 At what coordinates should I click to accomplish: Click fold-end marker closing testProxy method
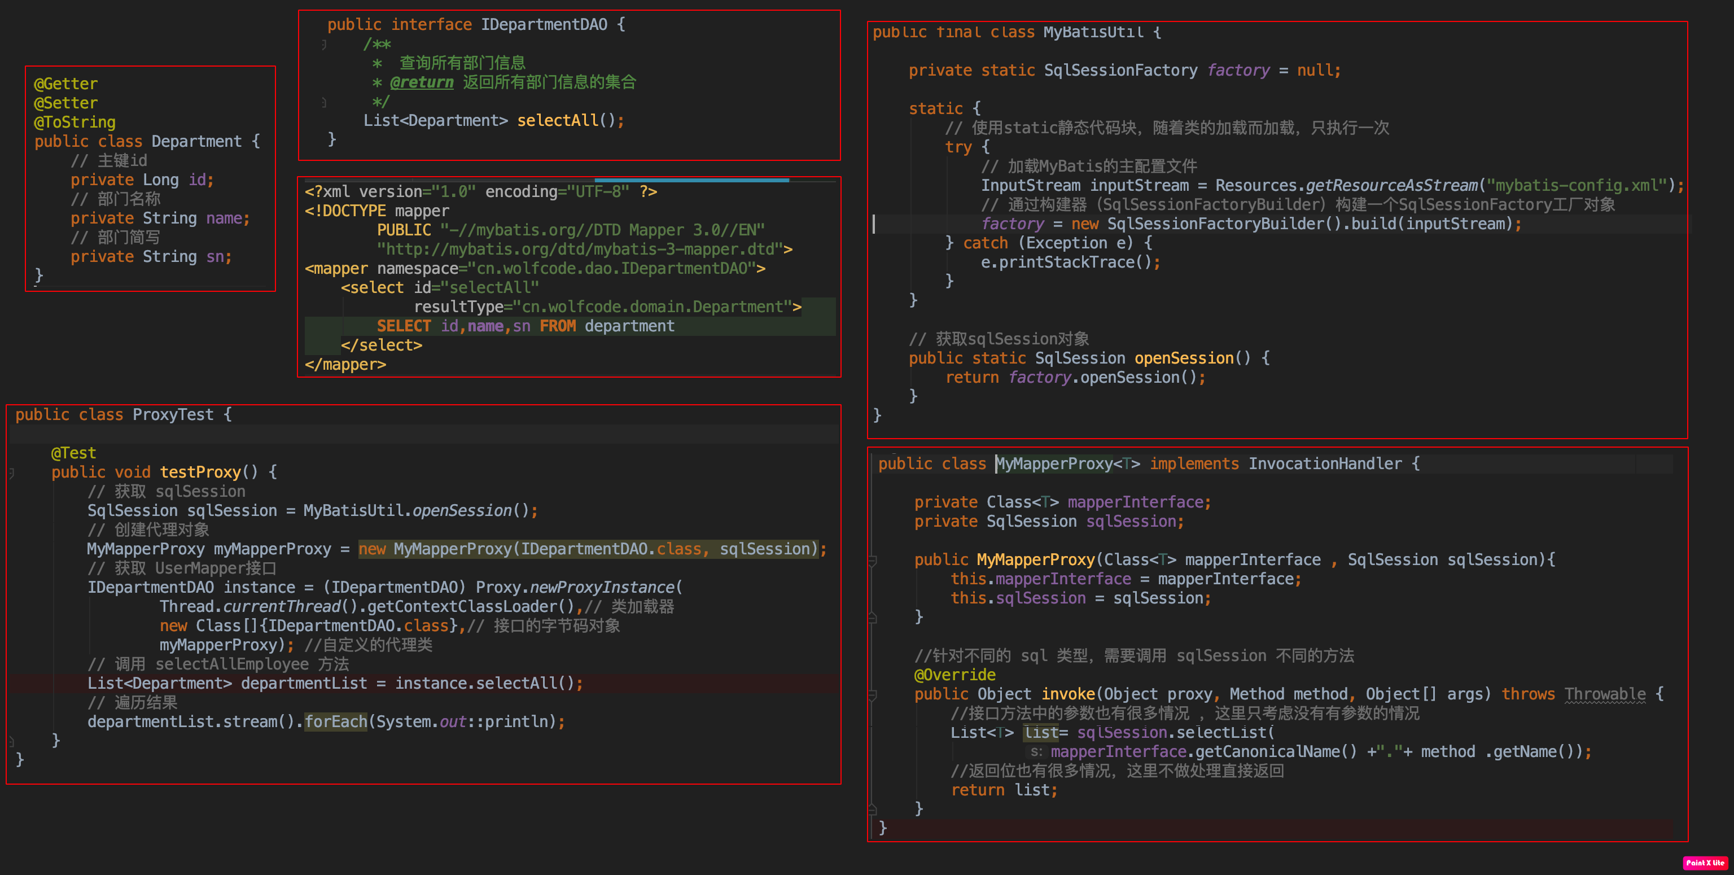pos(11,741)
